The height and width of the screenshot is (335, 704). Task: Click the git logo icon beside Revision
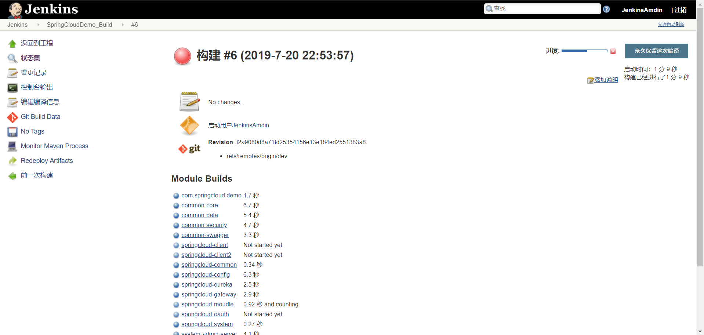pos(189,149)
